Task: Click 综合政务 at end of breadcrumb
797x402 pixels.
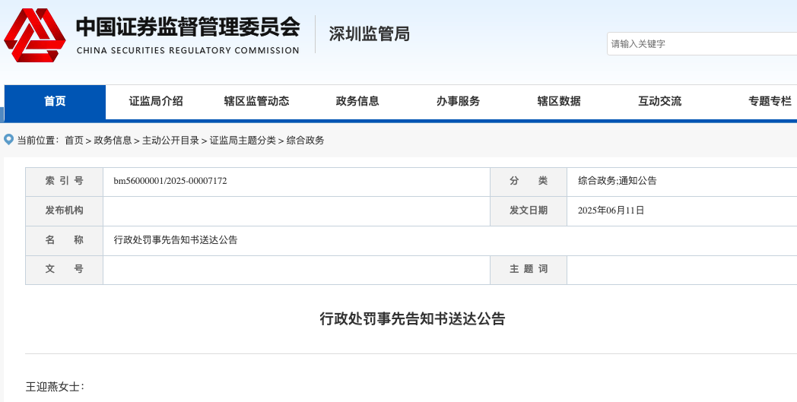Action: 305,141
